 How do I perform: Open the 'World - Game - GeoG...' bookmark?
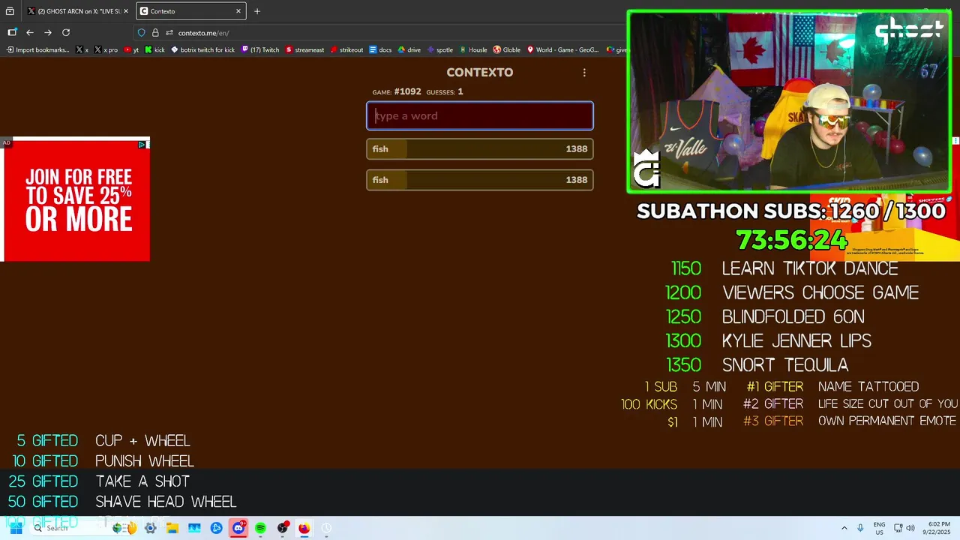(x=562, y=50)
